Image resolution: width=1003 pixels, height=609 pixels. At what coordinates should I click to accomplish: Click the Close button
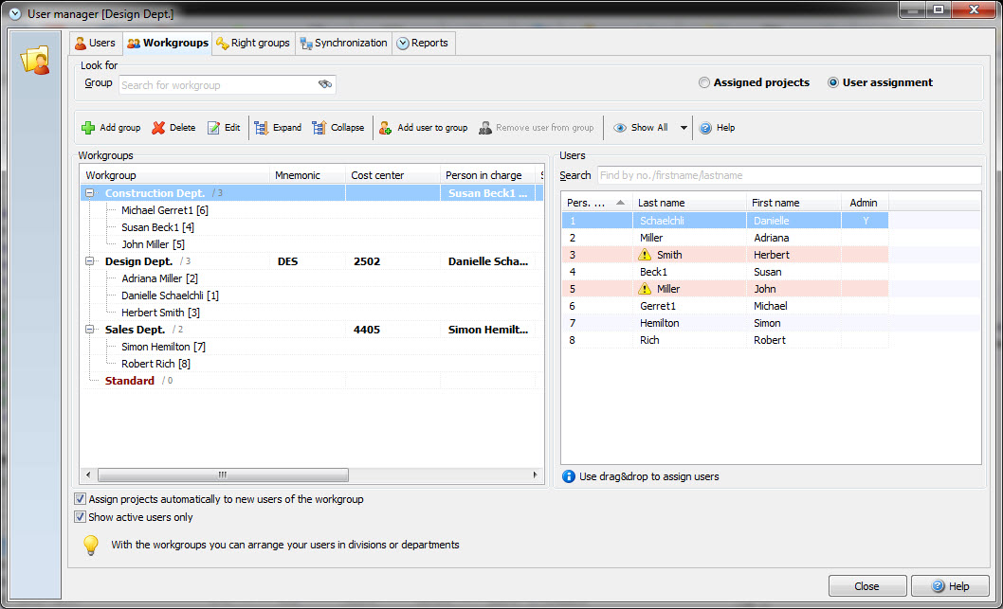pyautogui.click(x=866, y=586)
